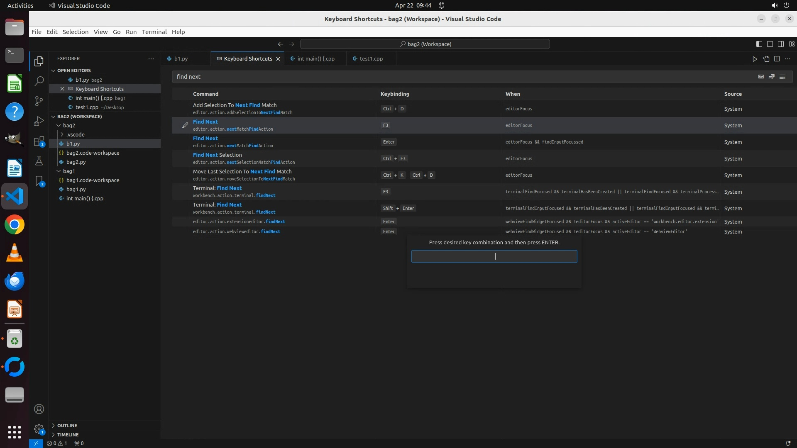Screen dimensions: 797x448
Task: Expand the .vscode folder
Action: point(75,134)
